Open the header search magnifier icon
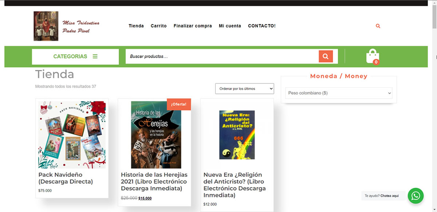 (378, 26)
